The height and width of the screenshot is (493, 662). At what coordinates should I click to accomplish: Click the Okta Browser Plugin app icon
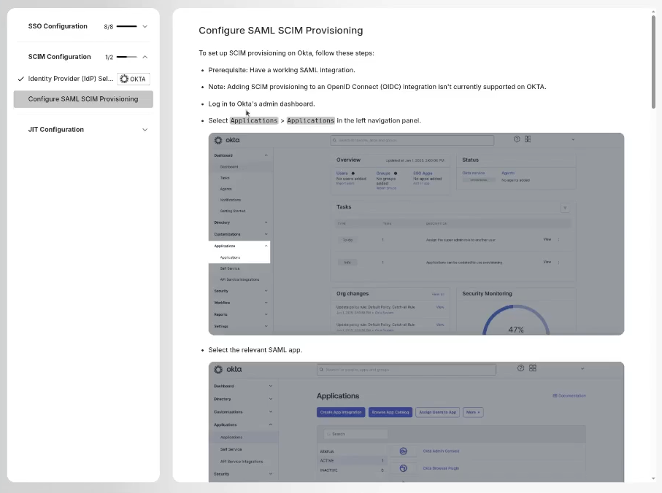point(403,468)
